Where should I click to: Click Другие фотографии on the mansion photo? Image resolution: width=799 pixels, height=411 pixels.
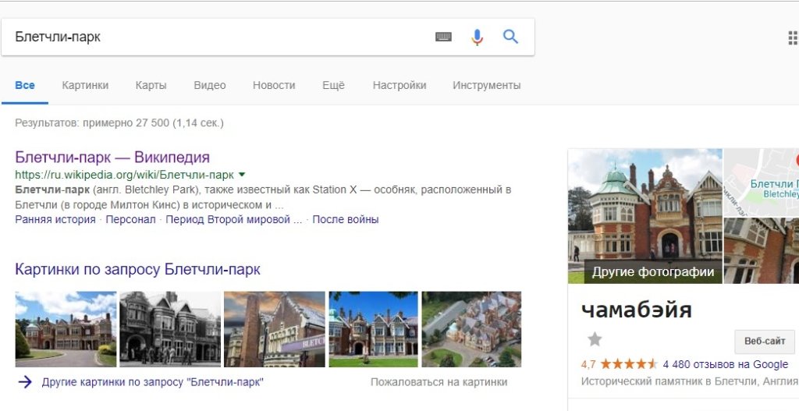pos(652,272)
